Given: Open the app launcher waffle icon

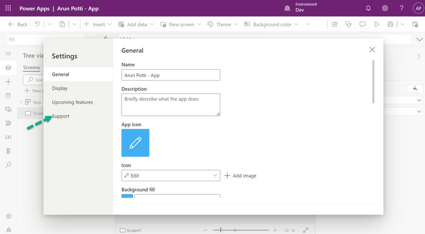Looking at the screenshot, I should pyautogui.click(x=8, y=8).
